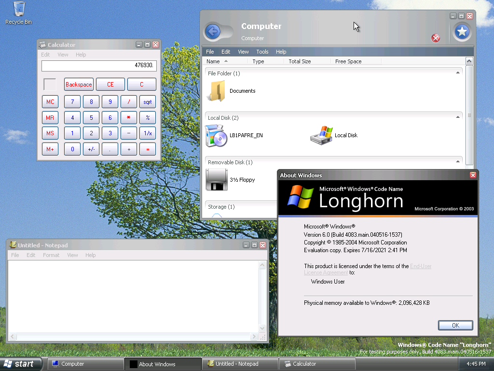Viewport: 494px width, 371px height.
Task: Open the Tools menu in Computer window
Action: tap(262, 52)
